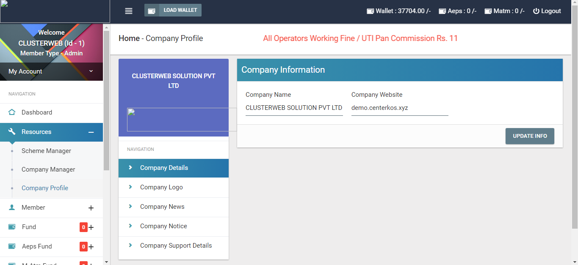Click the Logout power icon
Image resolution: width=578 pixels, height=265 pixels.
click(x=536, y=11)
